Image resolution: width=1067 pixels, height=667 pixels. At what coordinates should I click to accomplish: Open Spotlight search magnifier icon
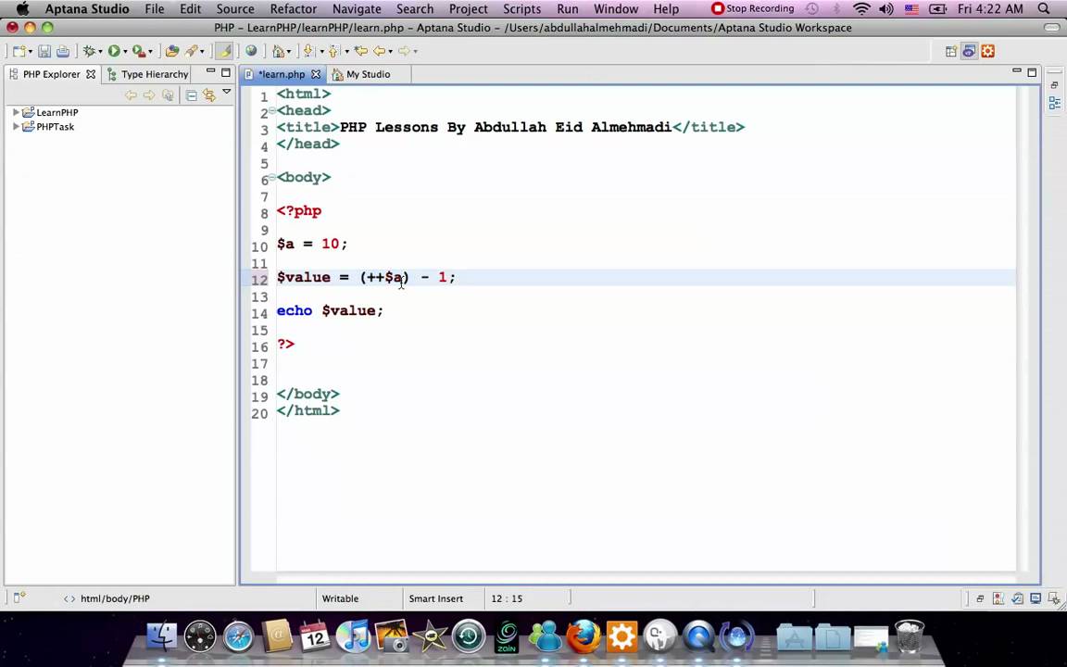point(1044,9)
